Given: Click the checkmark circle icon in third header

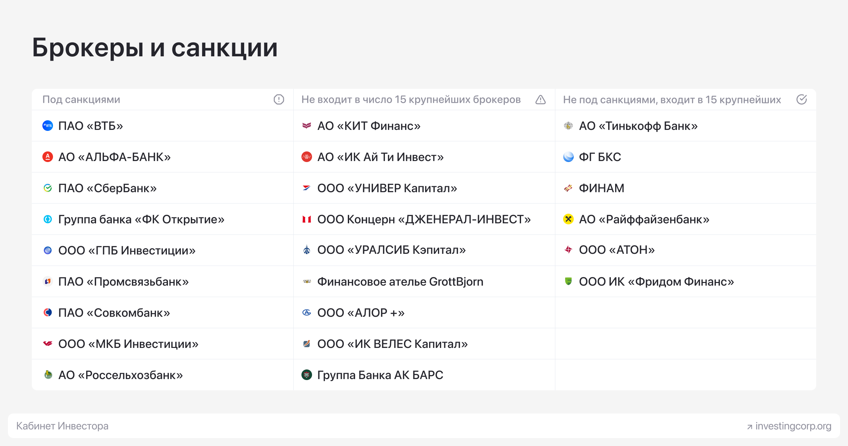Looking at the screenshot, I should pyautogui.click(x=802, y=99).
